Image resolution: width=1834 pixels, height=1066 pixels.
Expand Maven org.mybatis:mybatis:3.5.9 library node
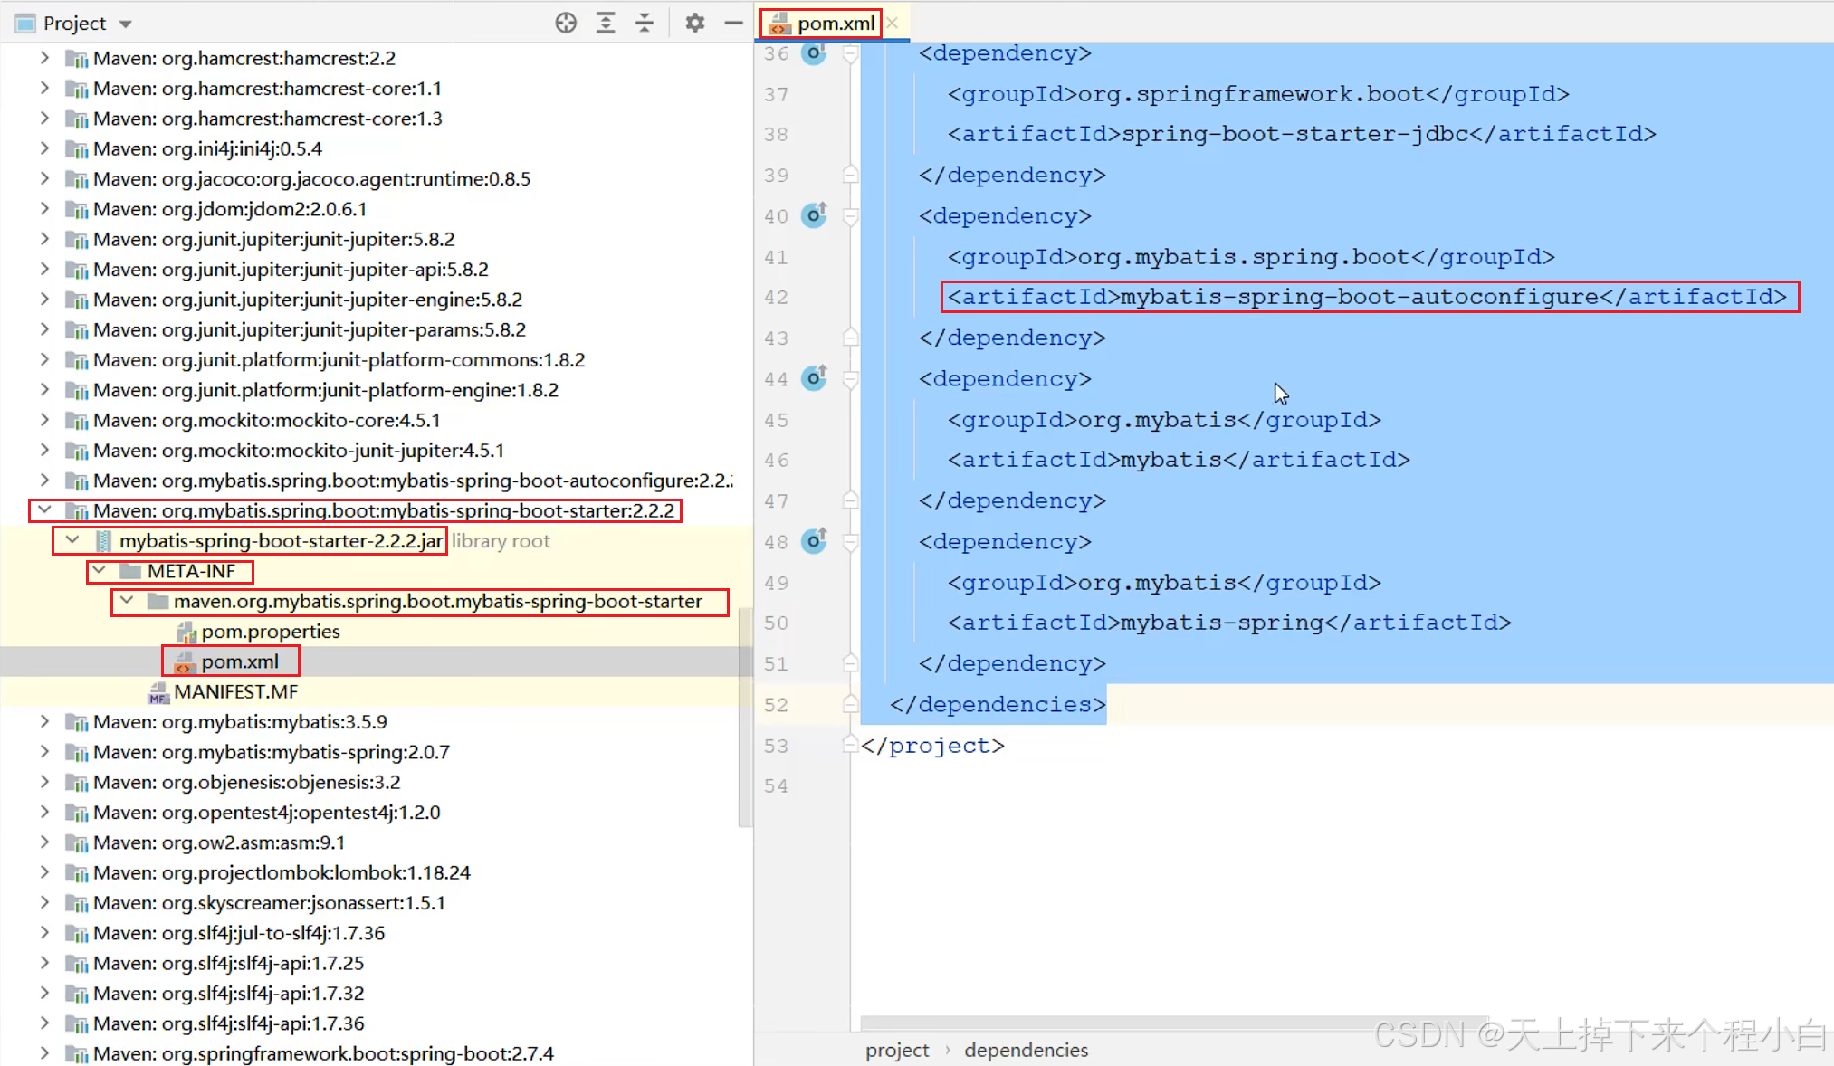[44, 721]
